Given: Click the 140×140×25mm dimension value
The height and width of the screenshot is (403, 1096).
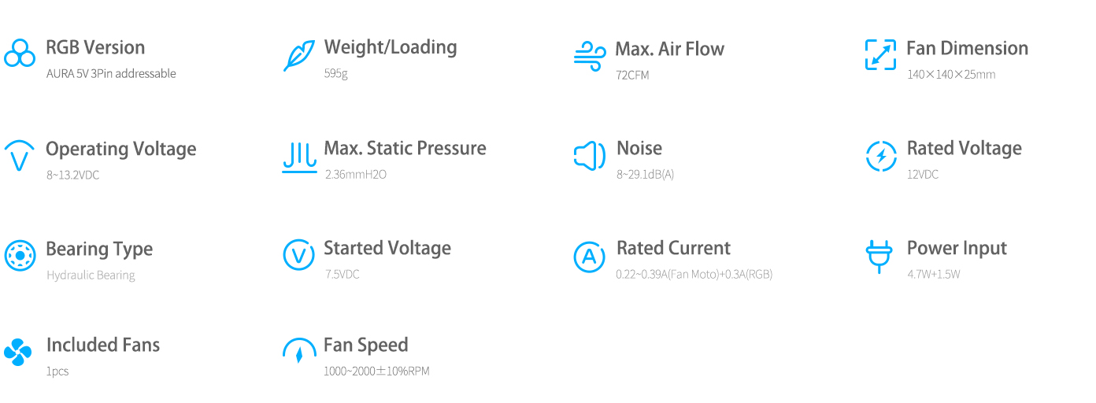Looking at the screenshot, I should [951, 75].
